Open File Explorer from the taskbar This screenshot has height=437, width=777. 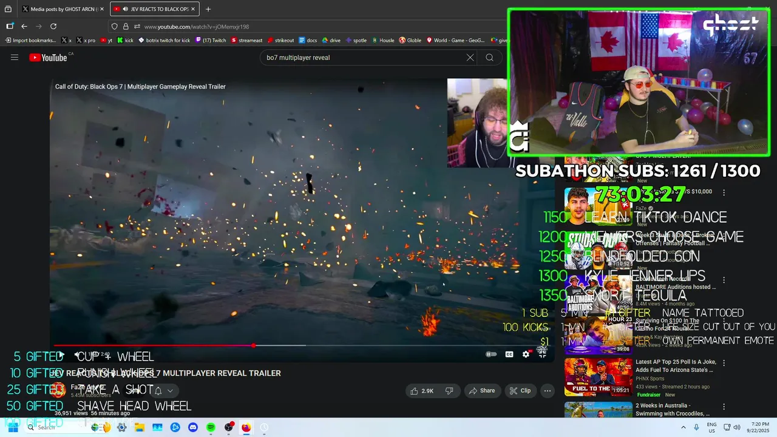140,427
